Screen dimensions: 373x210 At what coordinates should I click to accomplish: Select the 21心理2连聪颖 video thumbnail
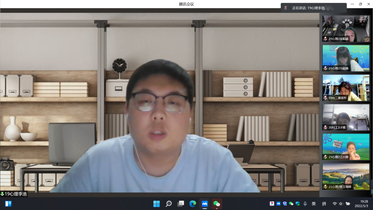click(x=346, y=29)
